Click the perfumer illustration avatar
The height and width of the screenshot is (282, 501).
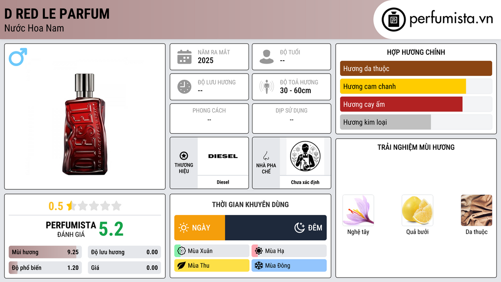[x=305, y=156]
